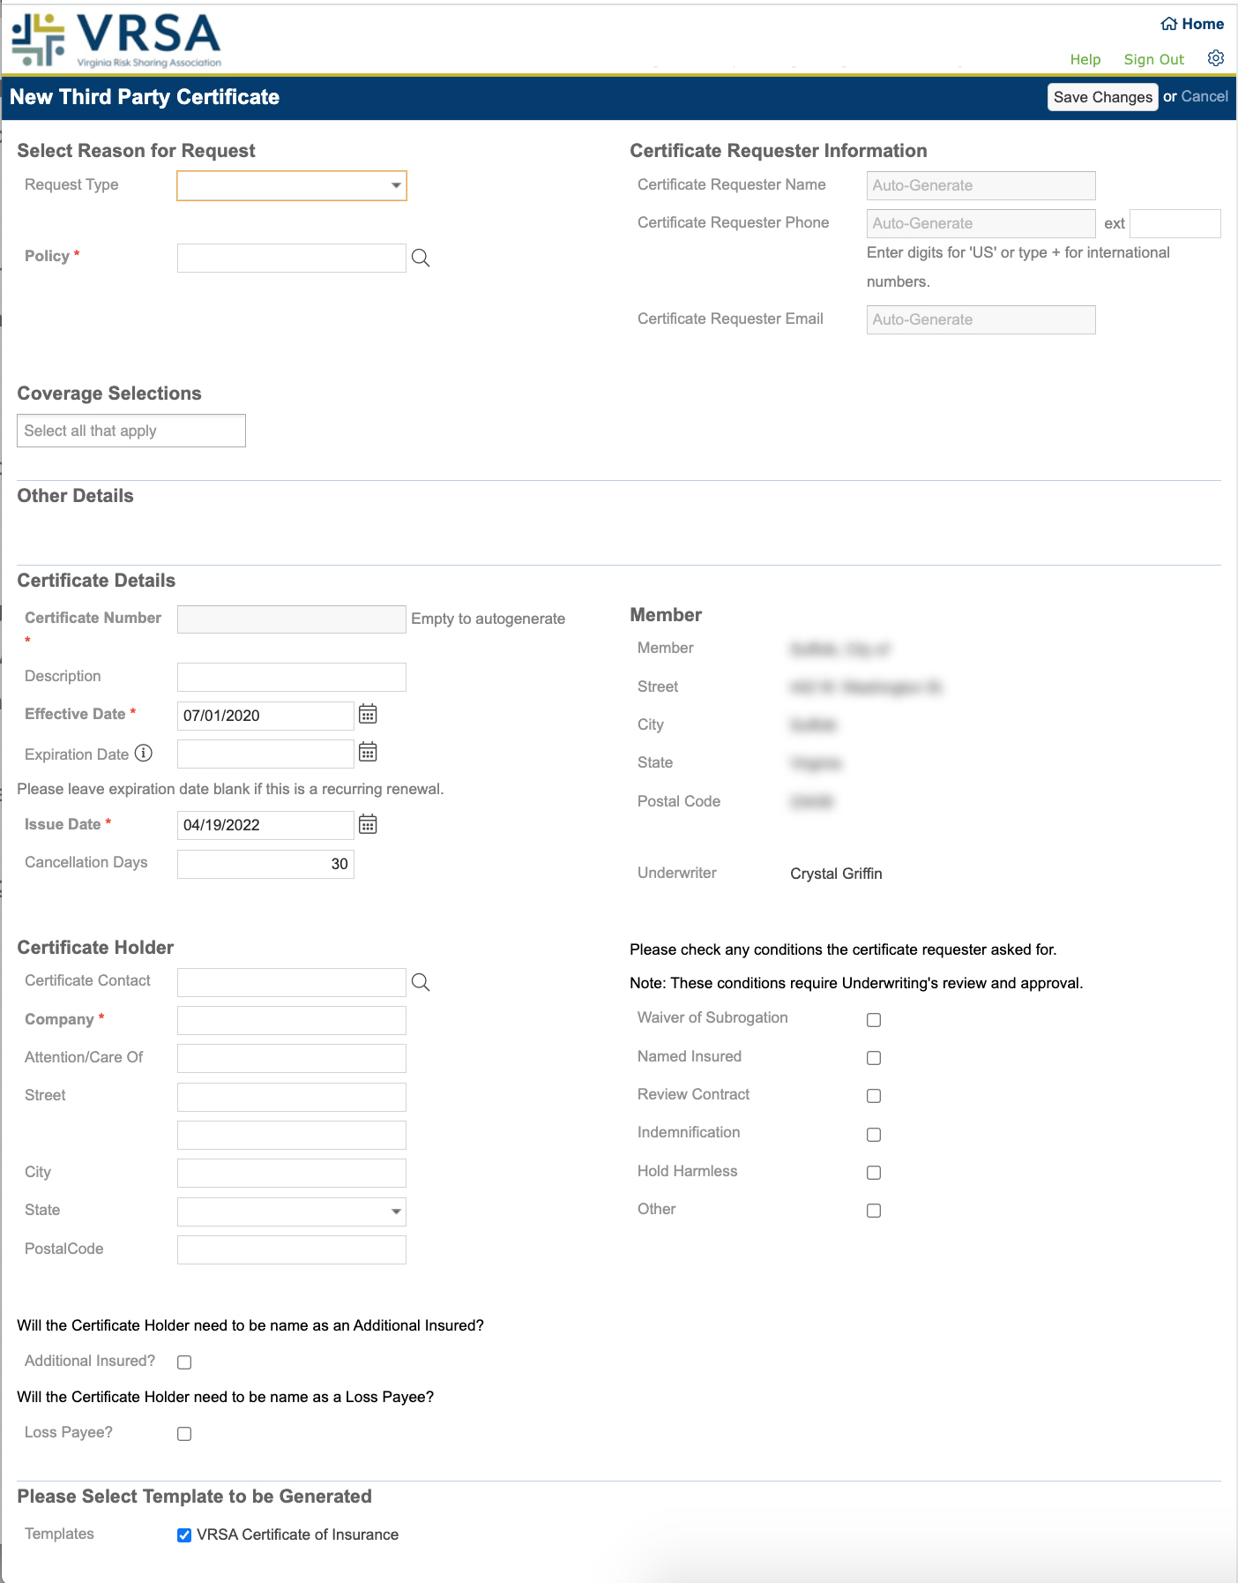Click the Save Changes button
The height and width of the screenshot is (1583, 1238).
pyautogui.click(x=1103, y=97)
